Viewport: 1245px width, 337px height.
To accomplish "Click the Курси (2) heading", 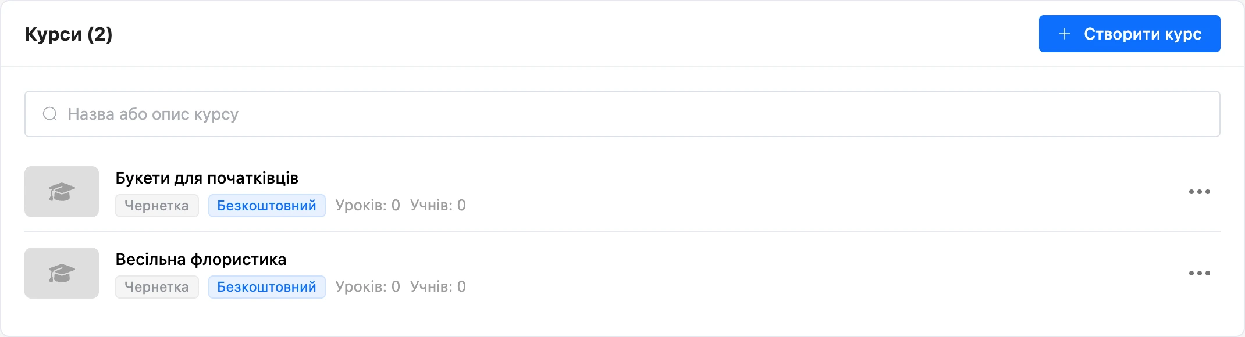I will pos(69,34).
